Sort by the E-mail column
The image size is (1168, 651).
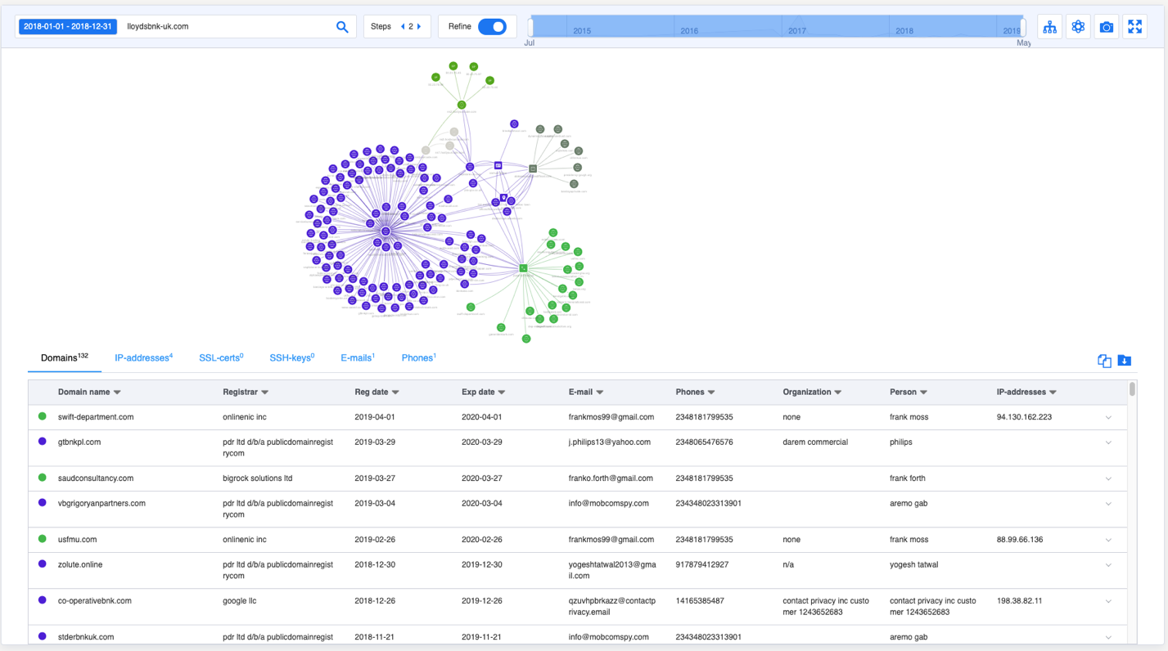click(586, 393)
